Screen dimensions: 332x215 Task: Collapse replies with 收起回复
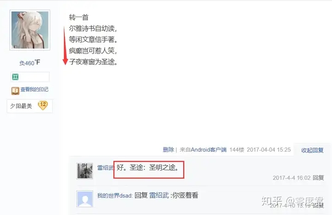(x=312, y=150)
